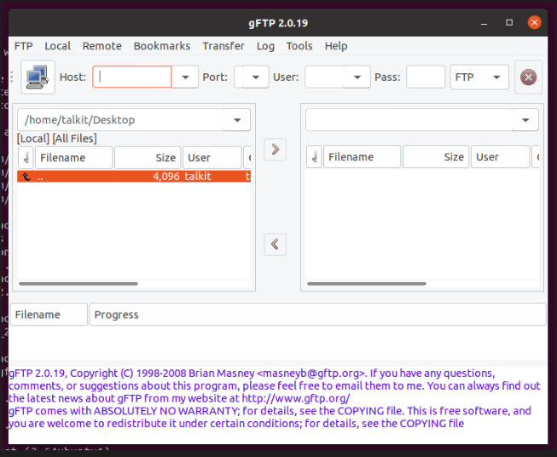
Task: Open the Bookmarks menu
Action: [x=161, y=46]
